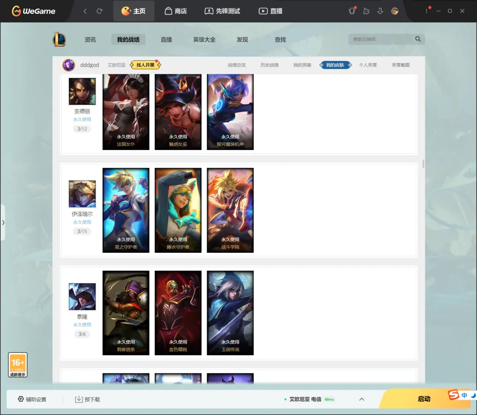Screen dimensions: 477x415
Task: Open the 战斗学院 skin card
Action: tap(230, 210)
